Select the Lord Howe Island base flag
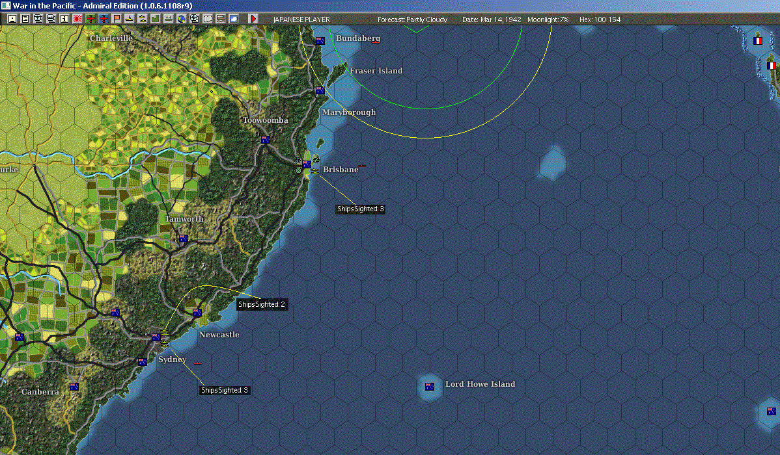This screenshot has width=780, height=455. [429, 387]
